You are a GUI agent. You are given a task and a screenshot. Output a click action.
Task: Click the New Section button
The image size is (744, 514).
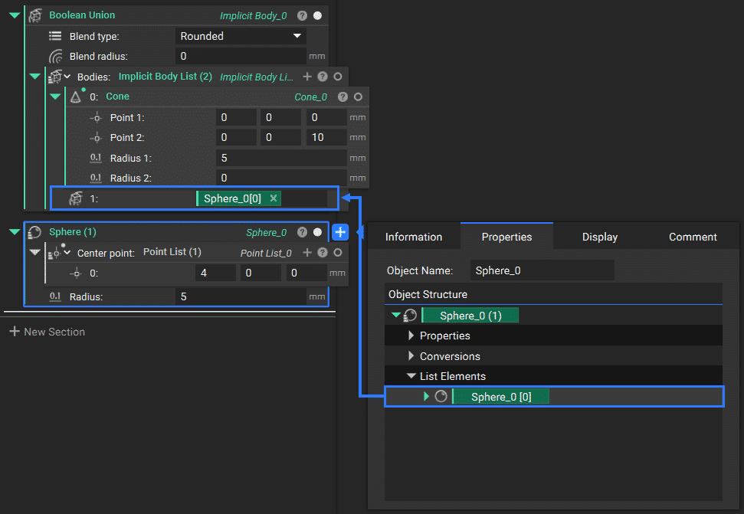tap(48, 332)
